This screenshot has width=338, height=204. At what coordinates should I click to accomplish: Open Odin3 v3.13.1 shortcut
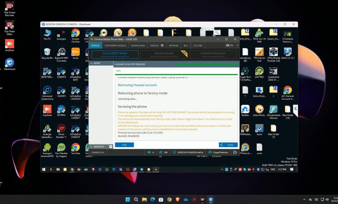pos(288,53)
